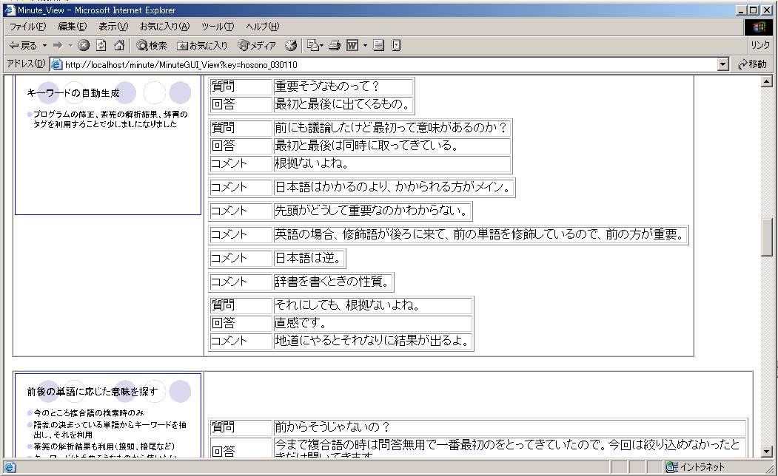Click slide title 前後の単語に応じた意味を探す
Image resolution: width=778 pixels, height=476 pixels.
[93, 391]
